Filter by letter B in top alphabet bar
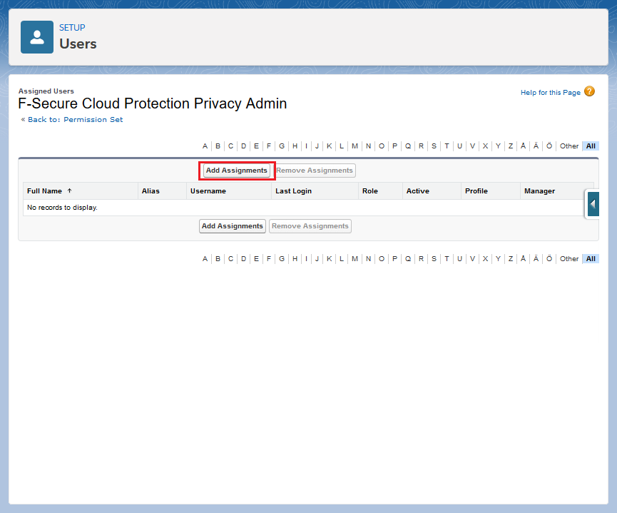 pyautogui.click(x=218, y=146)
